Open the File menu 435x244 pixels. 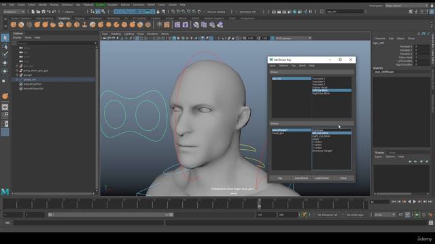pos(4,5)
